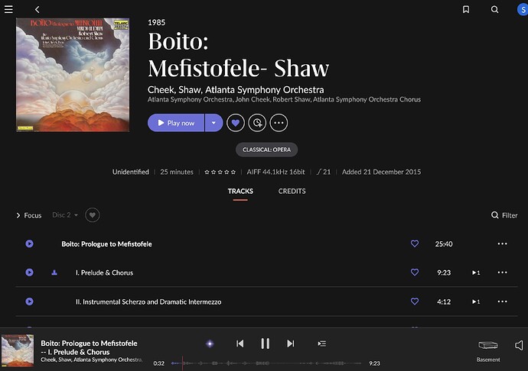Open search with the magnifier icon
This screenshot has width=528, height=371.
click(494, 9)
